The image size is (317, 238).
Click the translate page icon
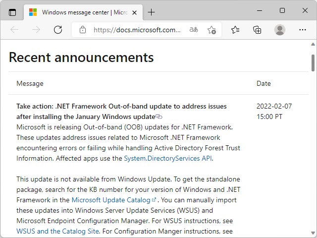194,30
